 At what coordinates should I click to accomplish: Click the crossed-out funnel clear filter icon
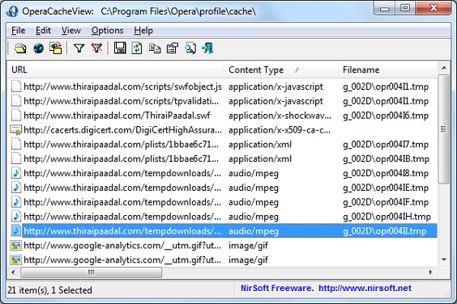pos(96,48)
